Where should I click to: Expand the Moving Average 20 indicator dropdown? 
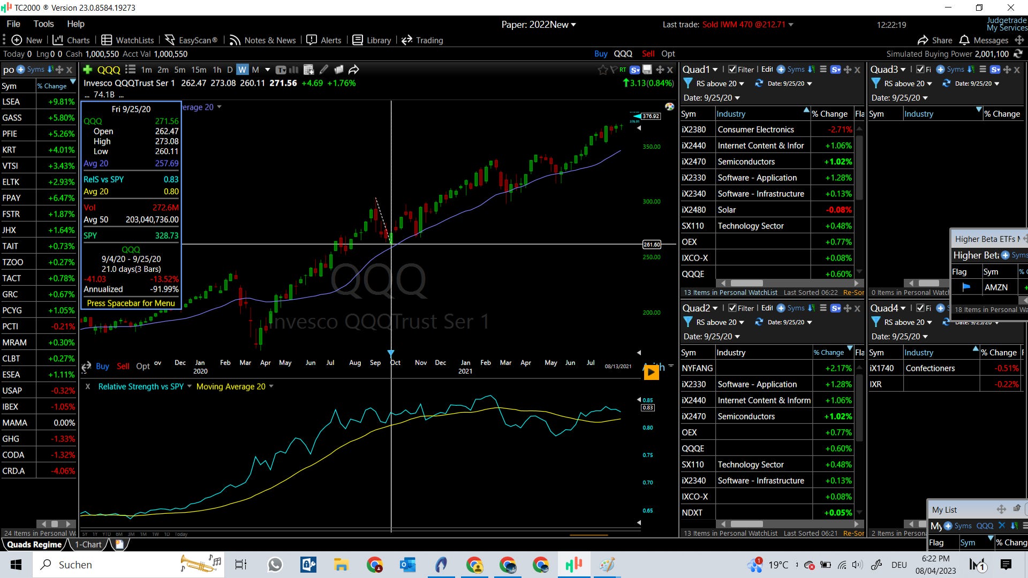click(271, 386)
